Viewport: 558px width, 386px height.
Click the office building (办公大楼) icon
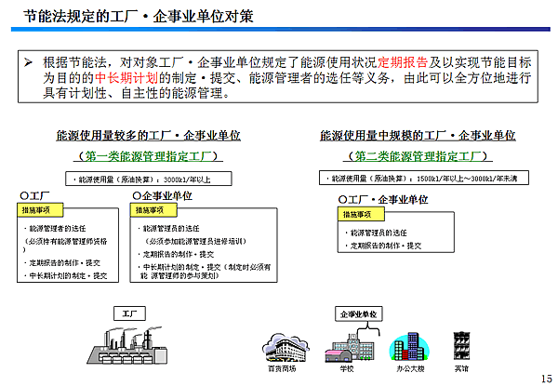point(409,347)
